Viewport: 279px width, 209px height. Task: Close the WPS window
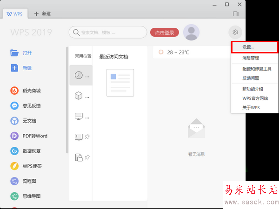click(239, 5)
